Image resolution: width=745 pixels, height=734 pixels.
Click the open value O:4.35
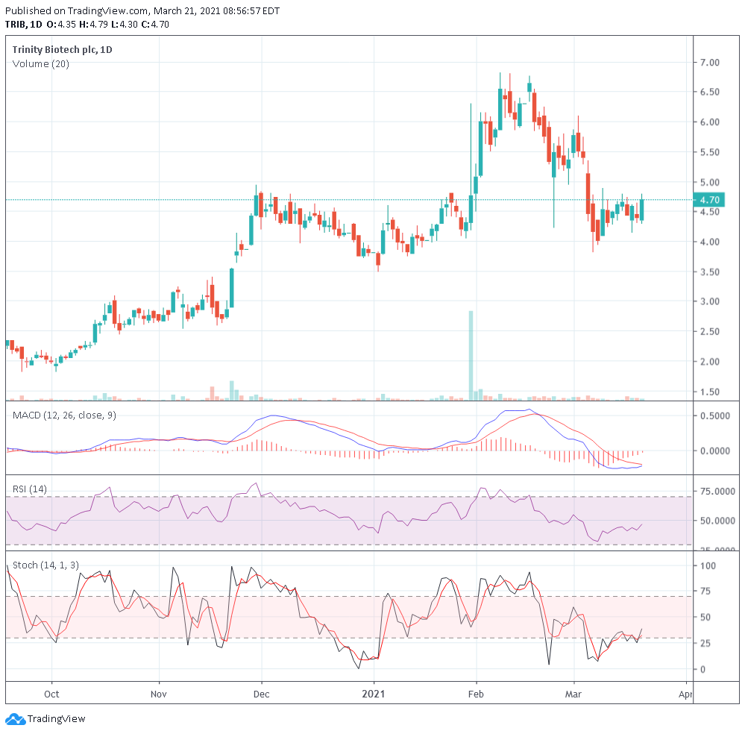61,25
